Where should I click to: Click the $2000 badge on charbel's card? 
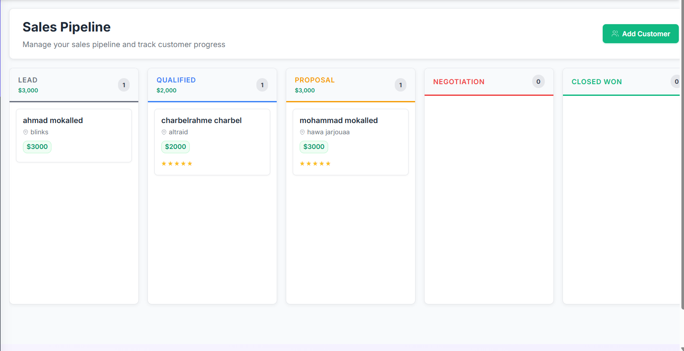(x=176, y=147)
